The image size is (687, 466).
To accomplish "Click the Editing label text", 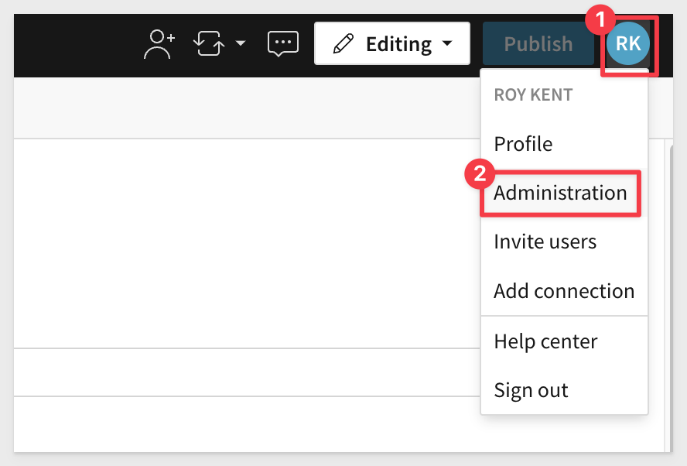I will coord(398,44).
